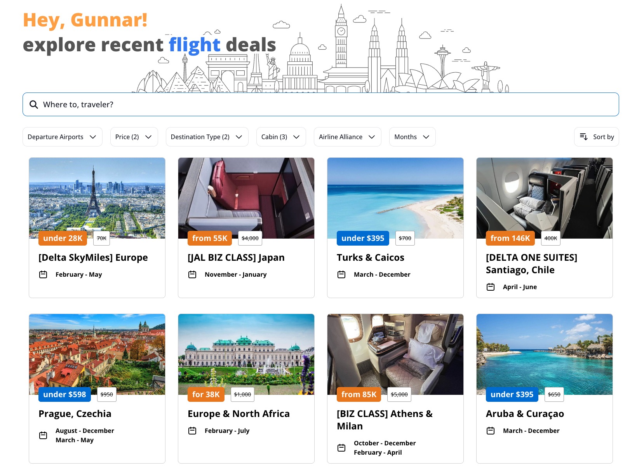Open the Destination Type filter
The width and height of the screenshot is (644, 471).
pos(207,137)
